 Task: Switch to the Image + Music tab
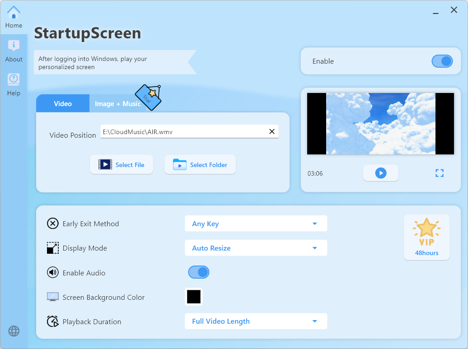pyautogui.click(x=117, y=104)
